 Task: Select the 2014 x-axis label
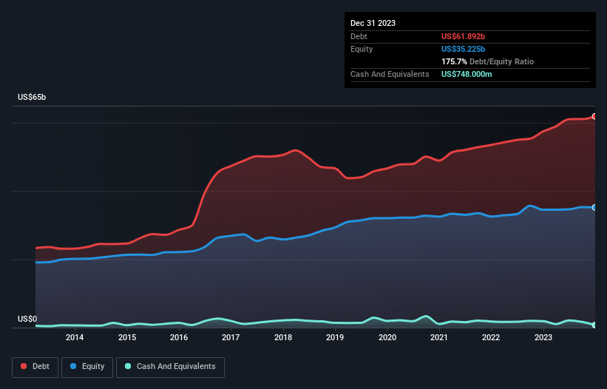pyautogui.click(x=75, y=337)
